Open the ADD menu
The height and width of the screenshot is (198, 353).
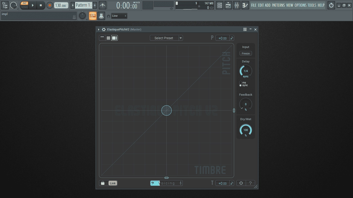coord(268,5)
